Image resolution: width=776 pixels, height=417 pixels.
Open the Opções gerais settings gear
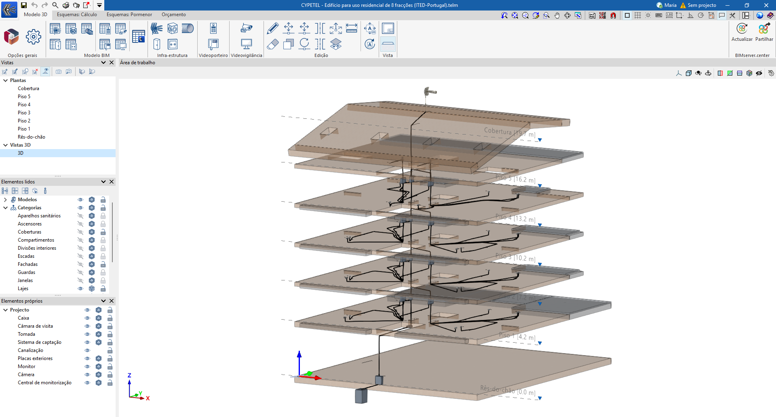33,37
